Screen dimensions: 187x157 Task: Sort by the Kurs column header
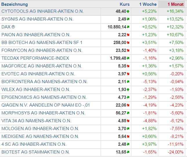[125, 4]
